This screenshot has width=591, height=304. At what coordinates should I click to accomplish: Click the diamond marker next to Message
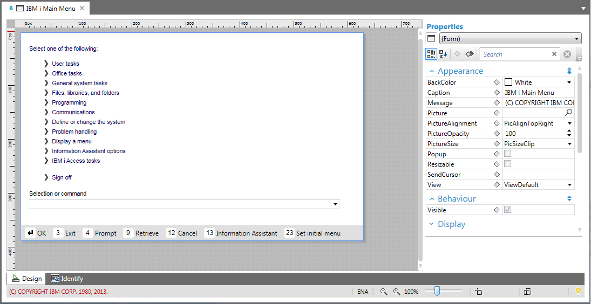pyautogui.click(x=497, y=103)
